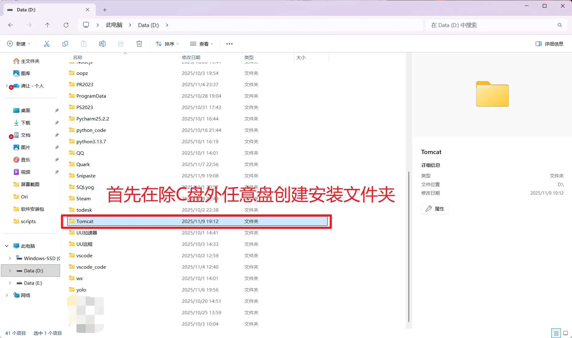The image size is (572, 338).
Task: Go up one folder level
Action: point(47,25)
